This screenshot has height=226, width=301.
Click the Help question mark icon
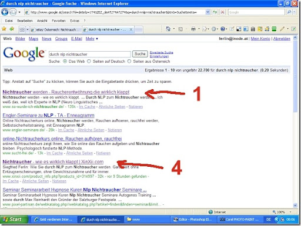(223, 29)
